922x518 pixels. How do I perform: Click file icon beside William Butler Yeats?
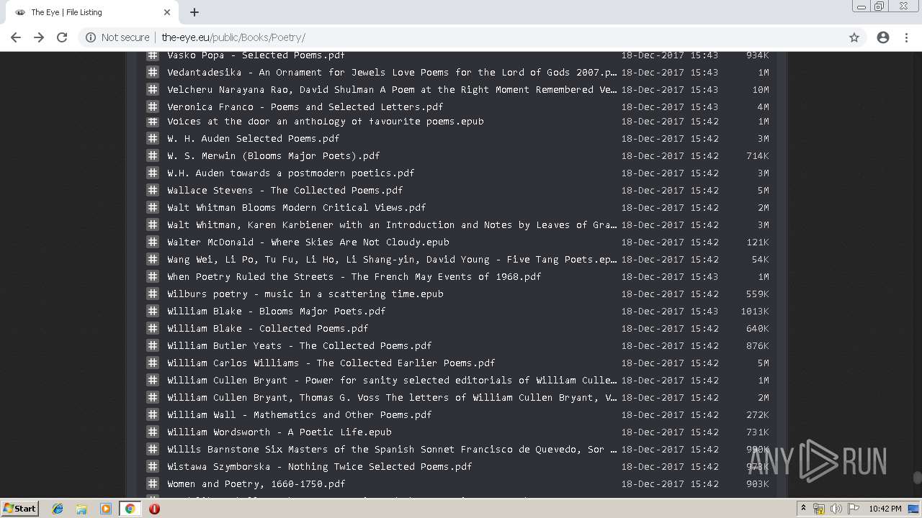coord(153,345)
